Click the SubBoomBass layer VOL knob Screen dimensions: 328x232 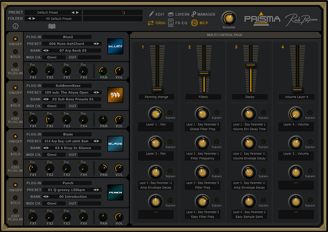[119, 120]
